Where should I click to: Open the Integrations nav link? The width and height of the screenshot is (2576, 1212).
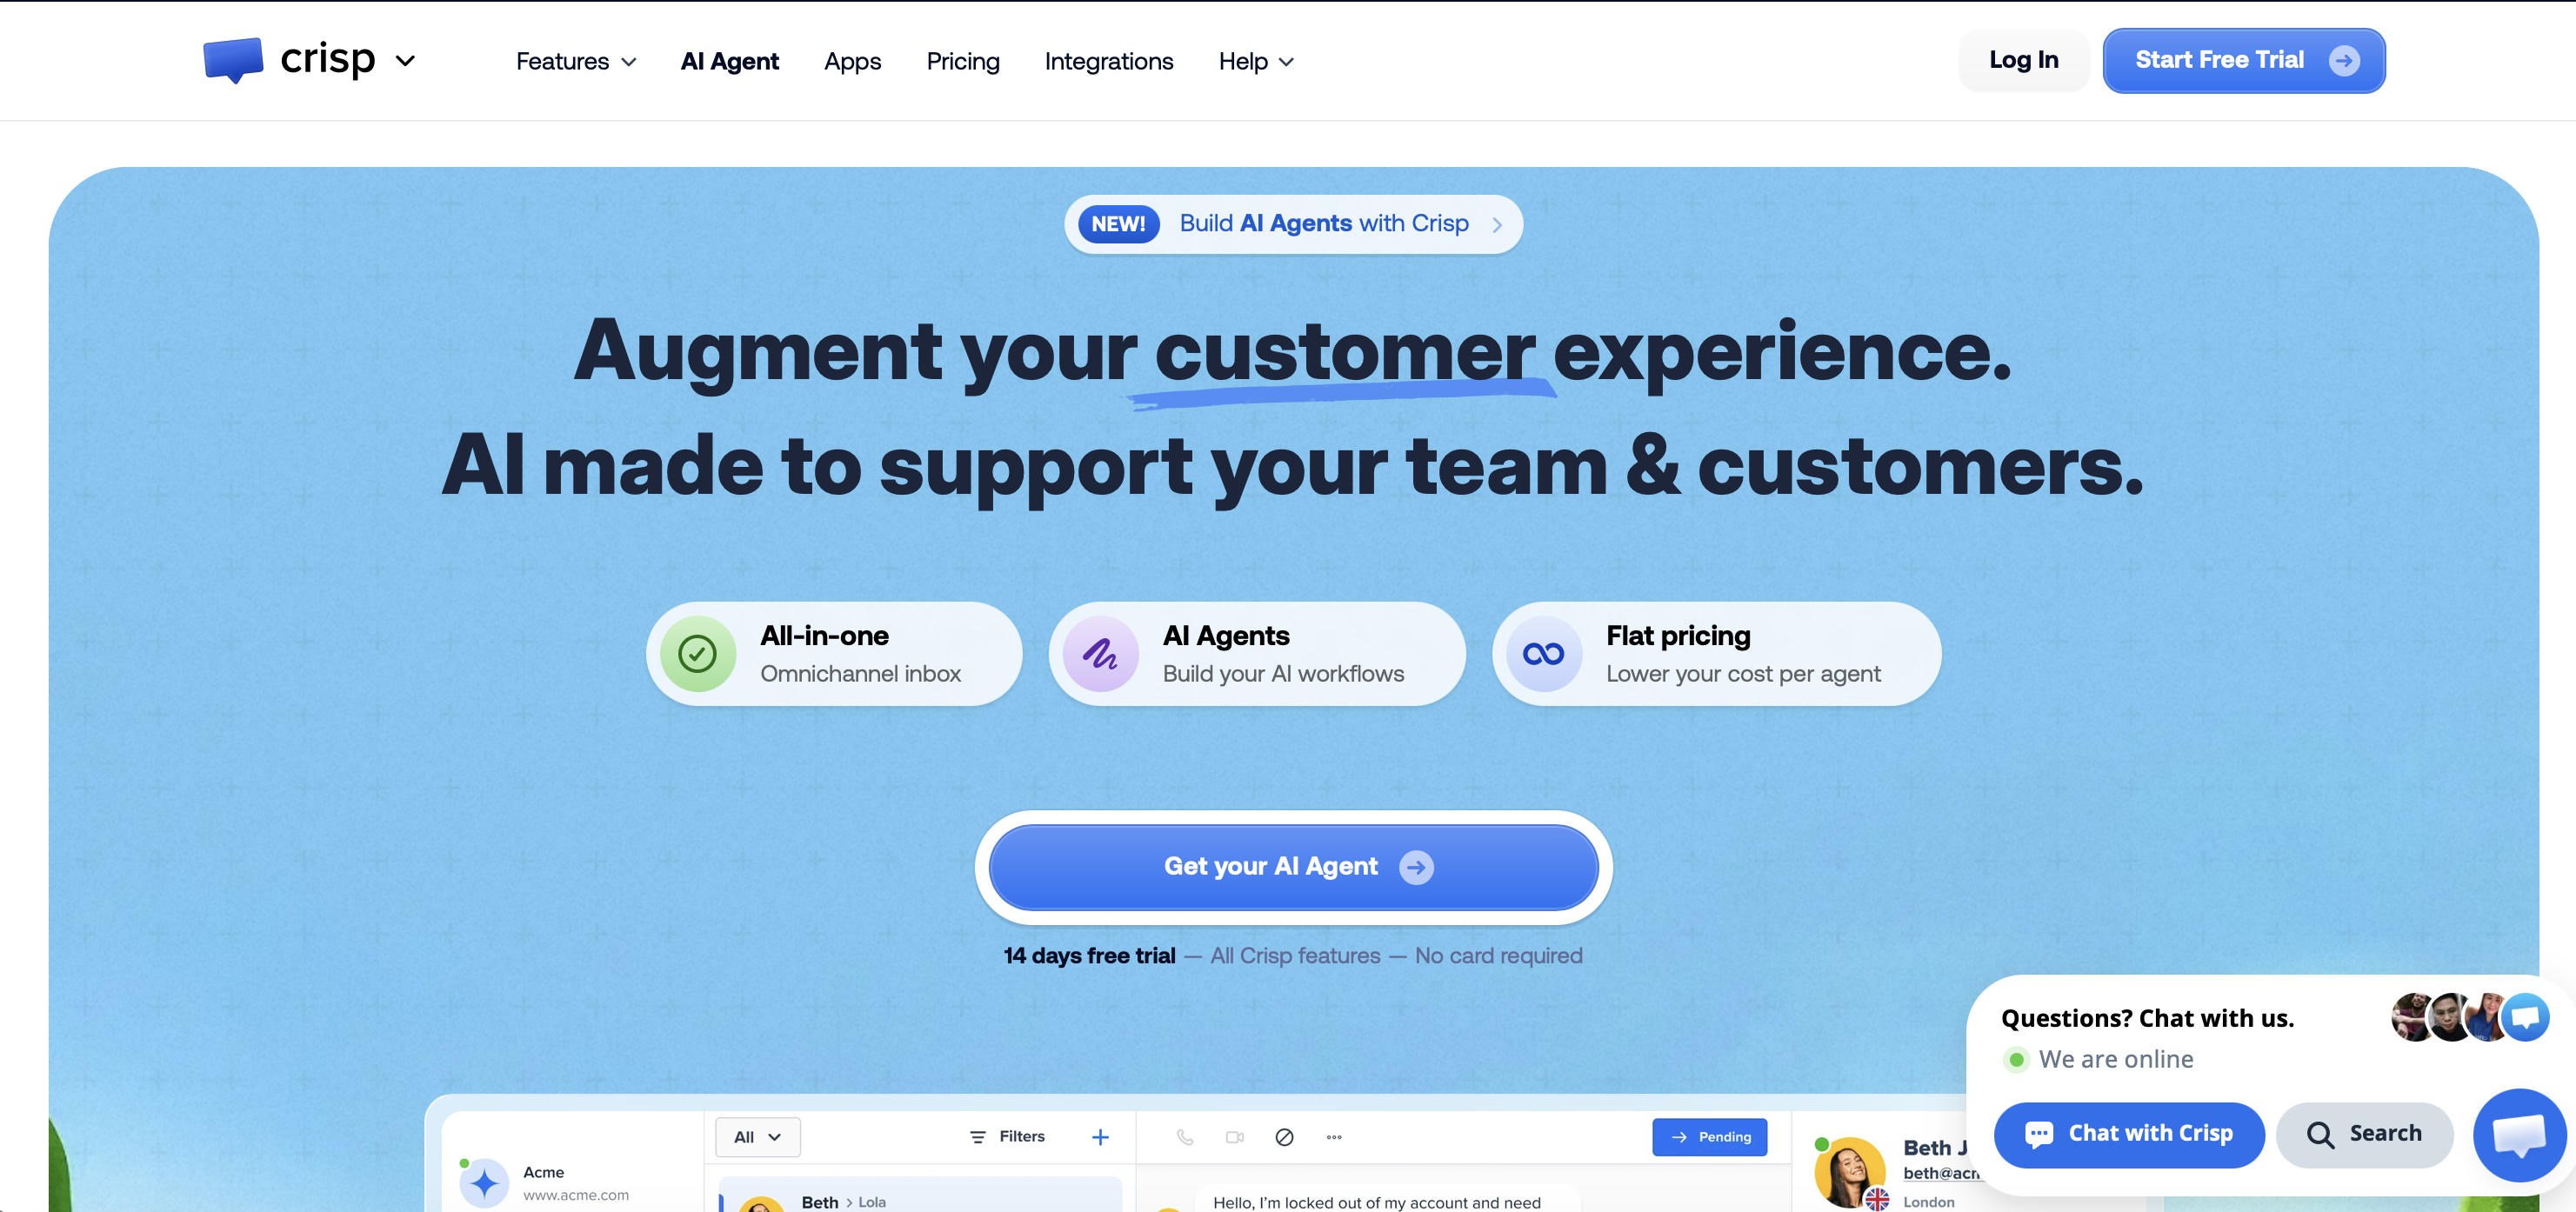[x=1108, y=61]
